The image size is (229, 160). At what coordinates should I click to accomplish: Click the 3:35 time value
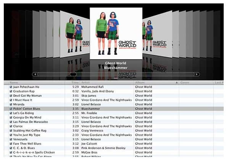76,109
